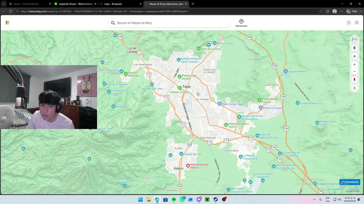Open Copilot Chat in the browser

click(x=352, y=11)
